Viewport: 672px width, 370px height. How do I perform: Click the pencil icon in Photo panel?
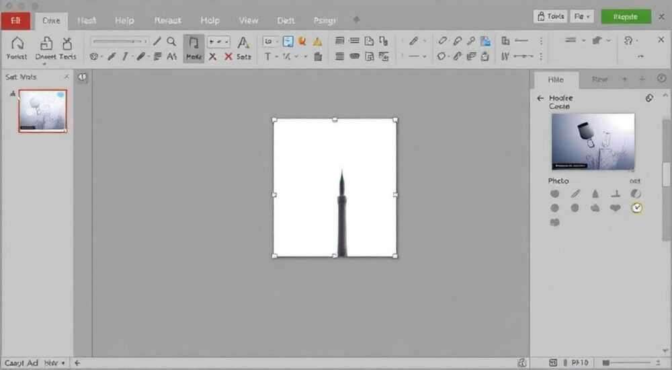(x=575, y=194)
